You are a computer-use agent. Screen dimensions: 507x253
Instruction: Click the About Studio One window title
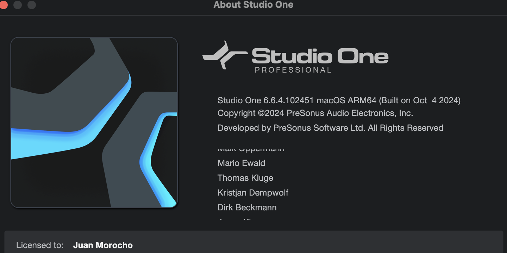point(254,5)
